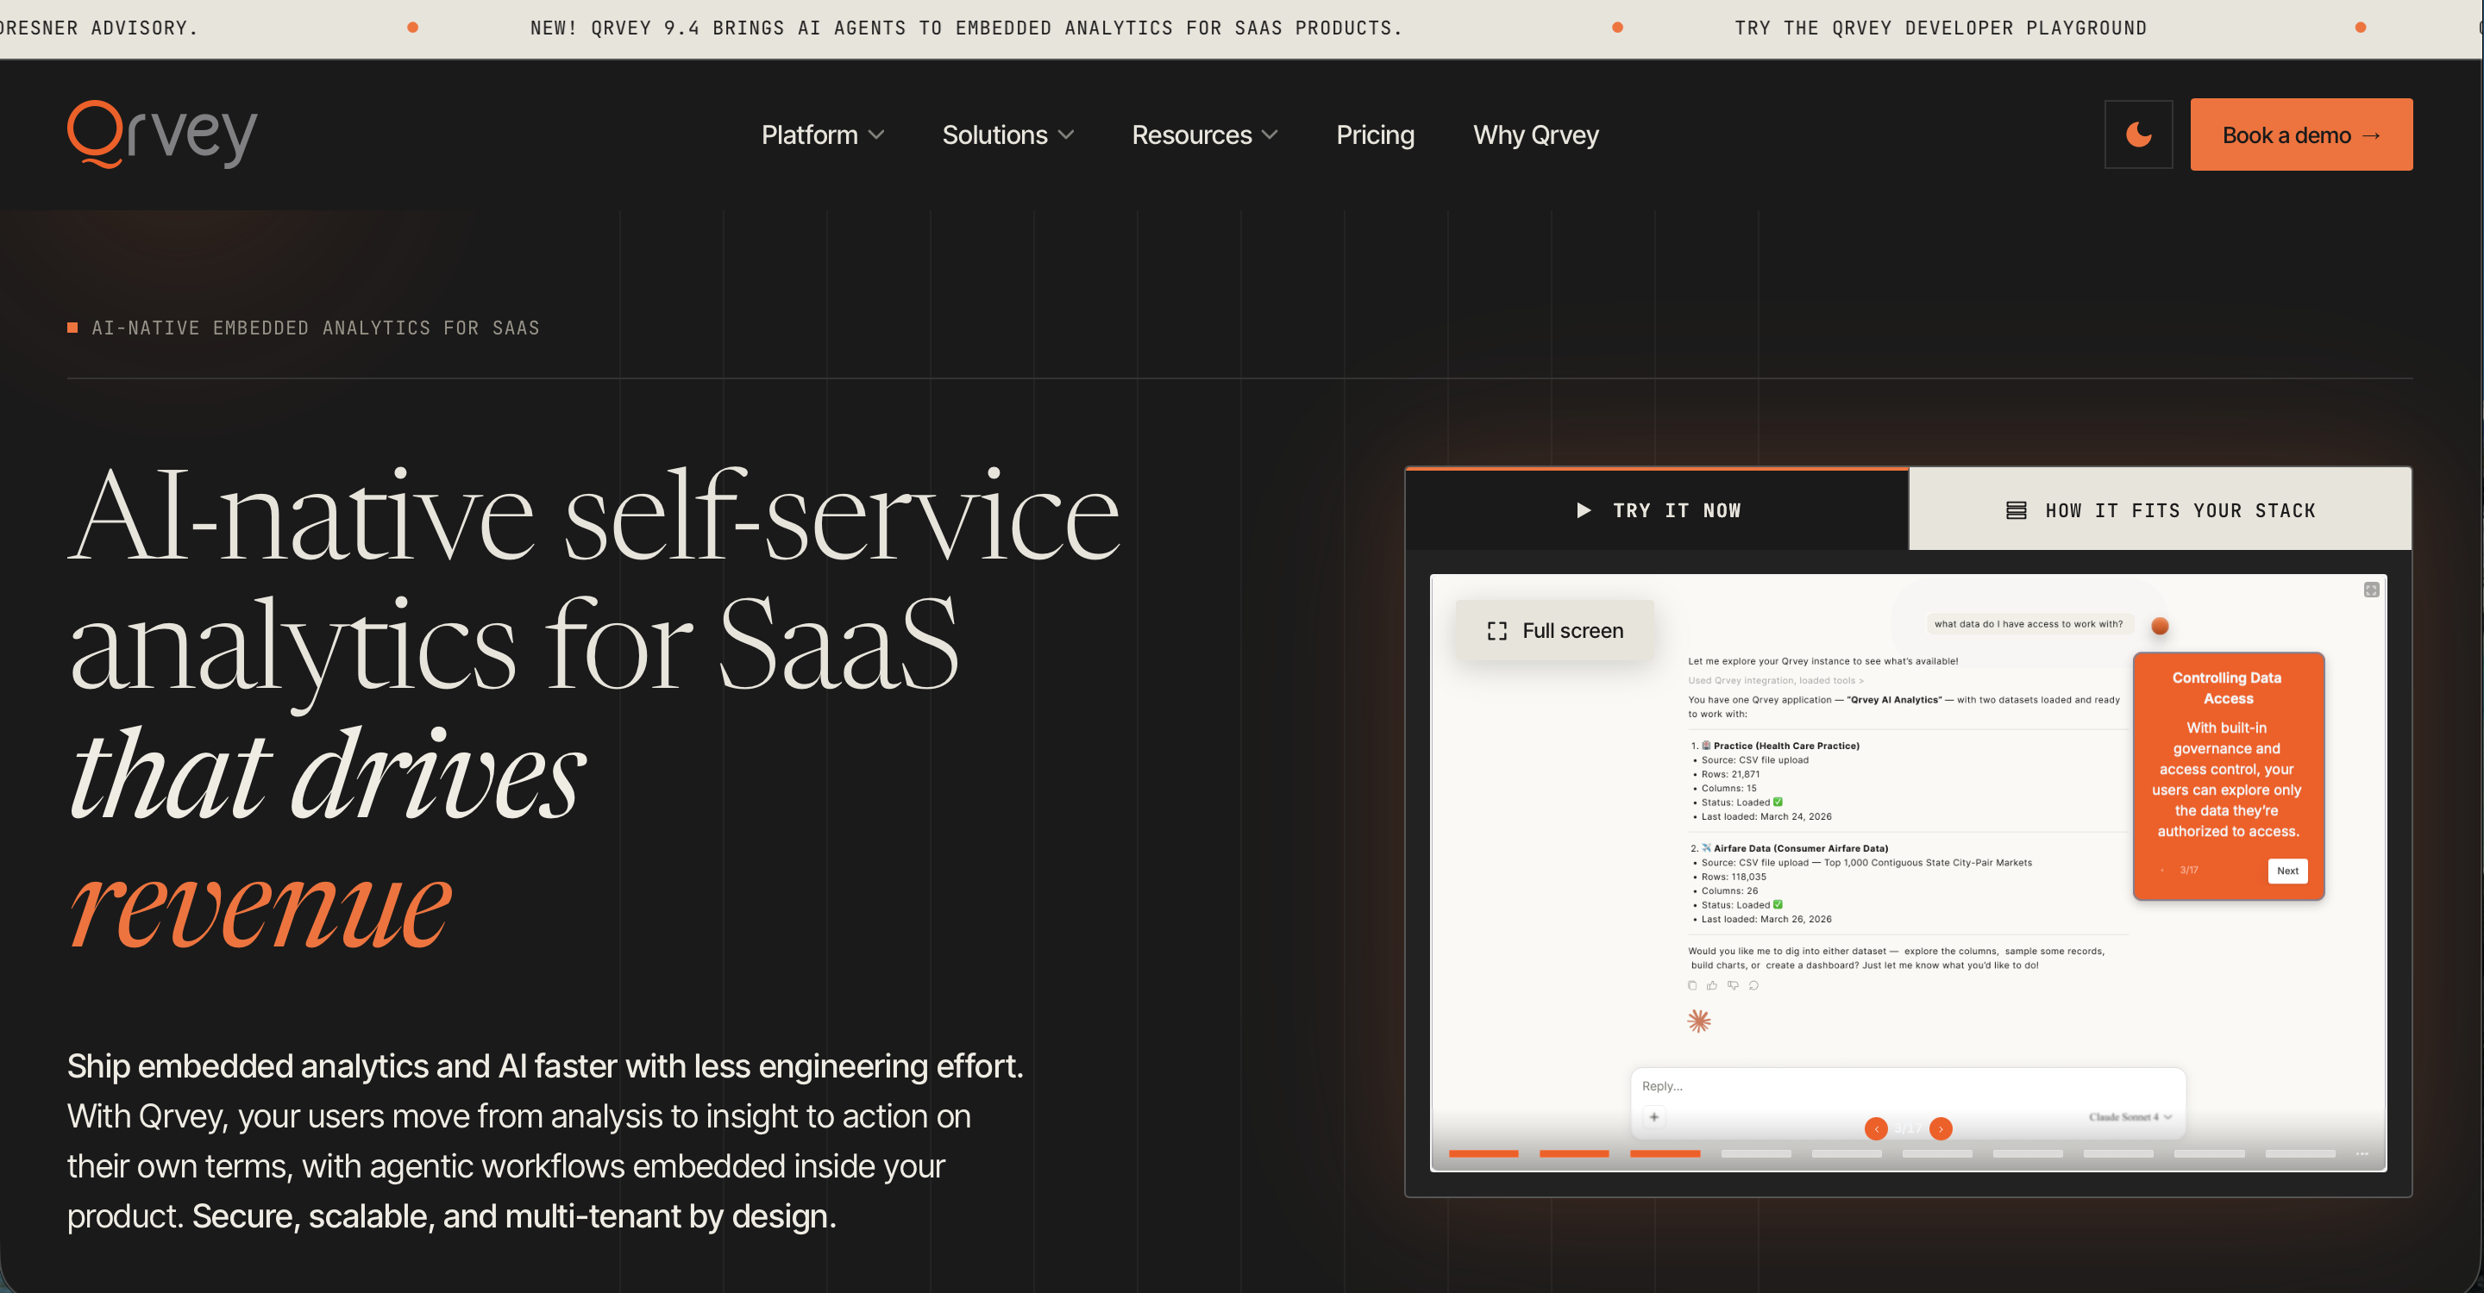This screenshot has width=2484, height=1293.
Task: Navigate to Why Qrvey
Action: pyautogui.click(x=1535, y=134)
